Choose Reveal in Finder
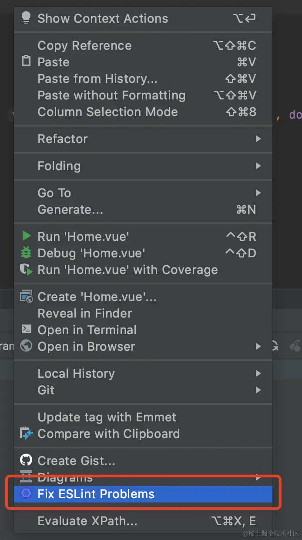The image size is (302, 540). tap(85, 313)
